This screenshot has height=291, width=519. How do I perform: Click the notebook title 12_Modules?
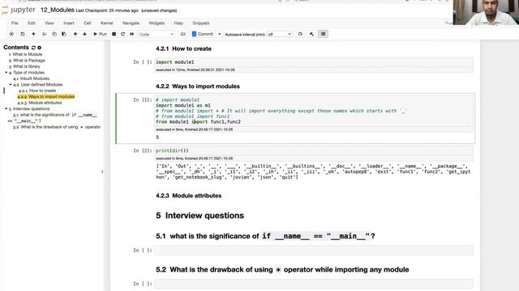tap(58, 10)
